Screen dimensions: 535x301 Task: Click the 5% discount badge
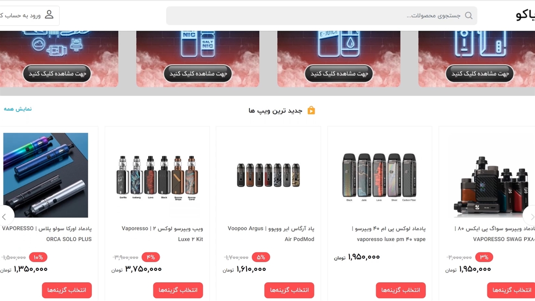click(261, 257)
